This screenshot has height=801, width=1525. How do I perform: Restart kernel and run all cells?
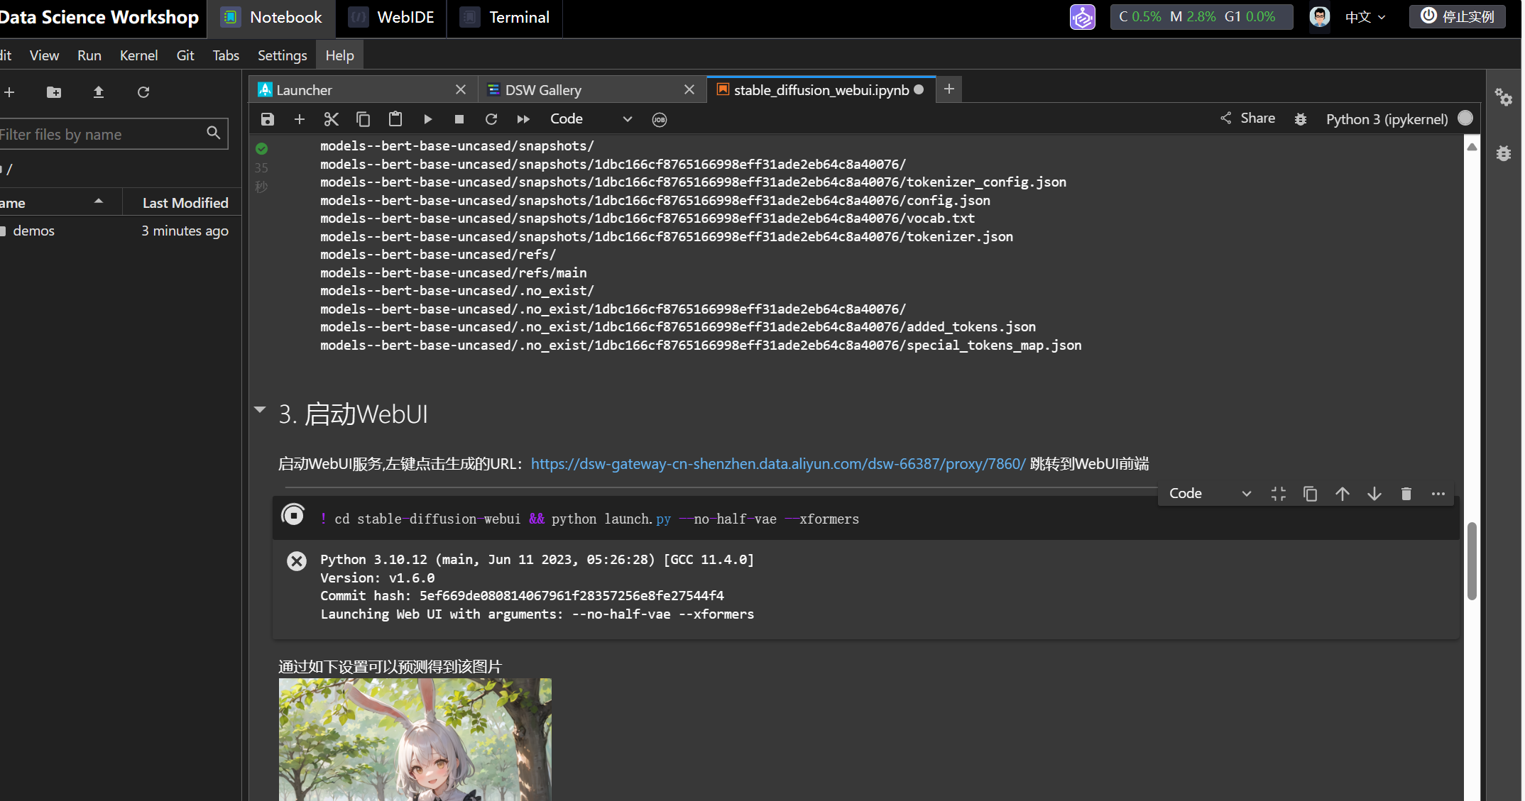click(x=523, y=119)
